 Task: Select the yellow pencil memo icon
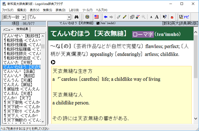[124, 17]
